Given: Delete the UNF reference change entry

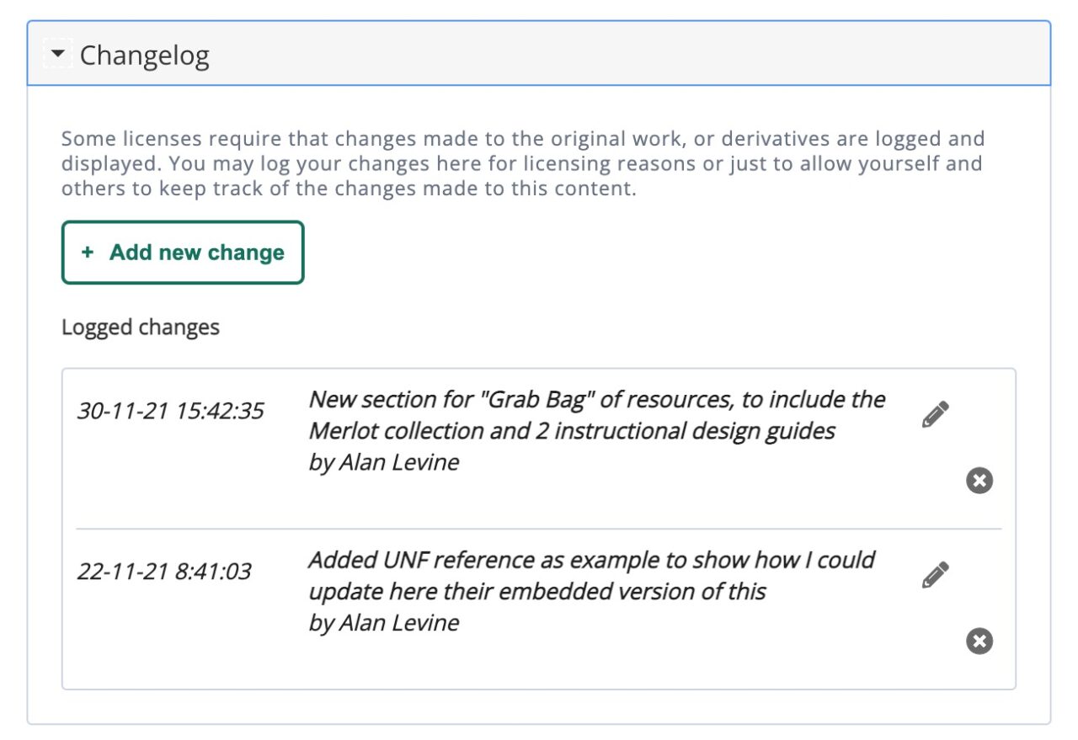Looking at the screenshot, I should point(979,642).
